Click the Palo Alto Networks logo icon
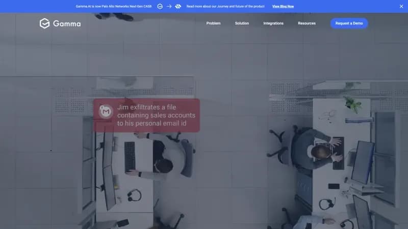408x229 pixels. click(x=178, y=7)
